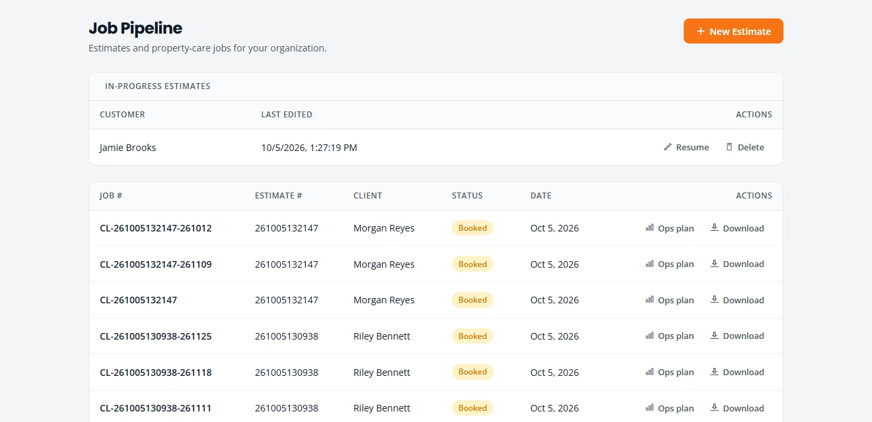Click the trash icon beside Delete
Viewport: 872px width, 422px height.
729,147
